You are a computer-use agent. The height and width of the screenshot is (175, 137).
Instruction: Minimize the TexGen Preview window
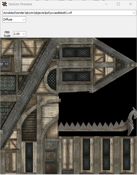tap(106, 4)
